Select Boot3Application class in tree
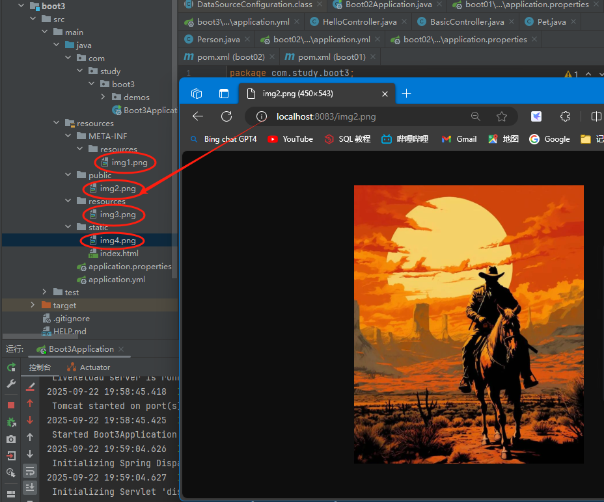The height and width of the screenshot is (502, 604). pos(144,111)
